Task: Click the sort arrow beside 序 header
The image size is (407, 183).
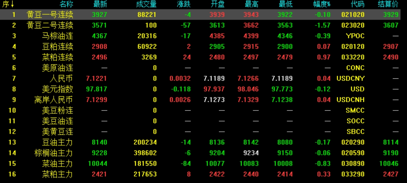Action: tap(12, 4)
